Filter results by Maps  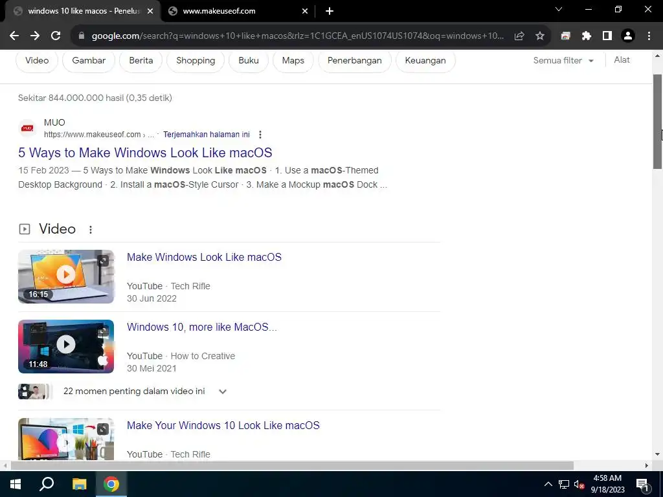point(293,60)
